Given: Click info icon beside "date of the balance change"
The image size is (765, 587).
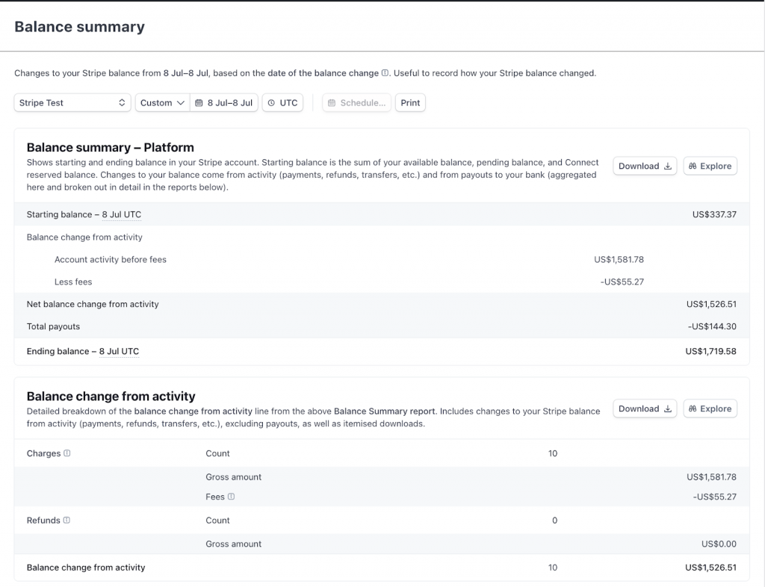Looking at the screenshot, I should [385, 73].
